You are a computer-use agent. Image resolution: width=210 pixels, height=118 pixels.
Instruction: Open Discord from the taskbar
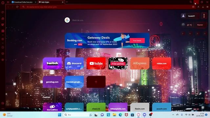[x=144, y=115]
